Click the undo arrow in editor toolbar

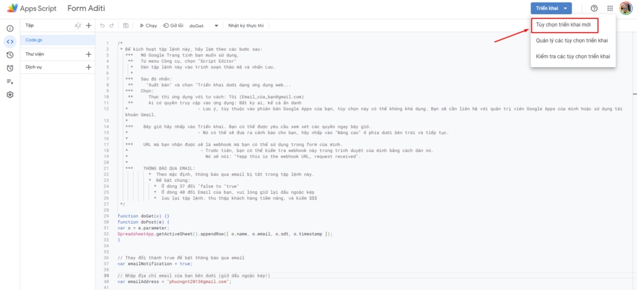point(103,25)
